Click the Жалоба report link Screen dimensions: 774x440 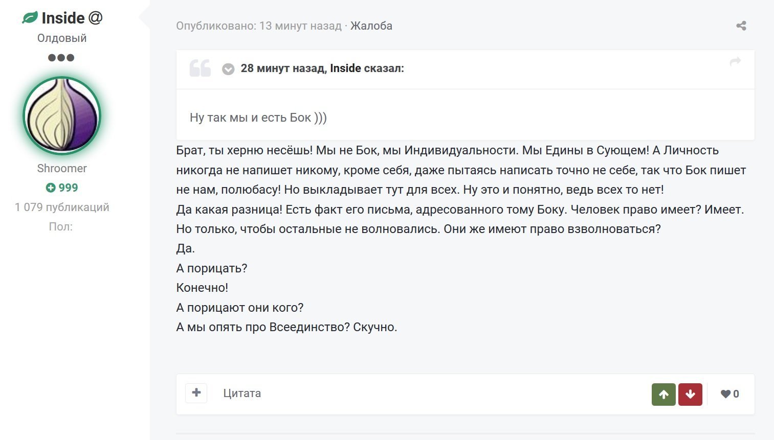tap(371, 26)
